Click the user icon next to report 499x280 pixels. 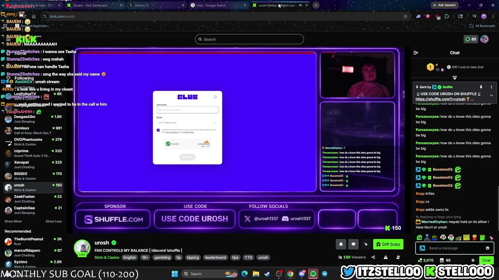398,257
